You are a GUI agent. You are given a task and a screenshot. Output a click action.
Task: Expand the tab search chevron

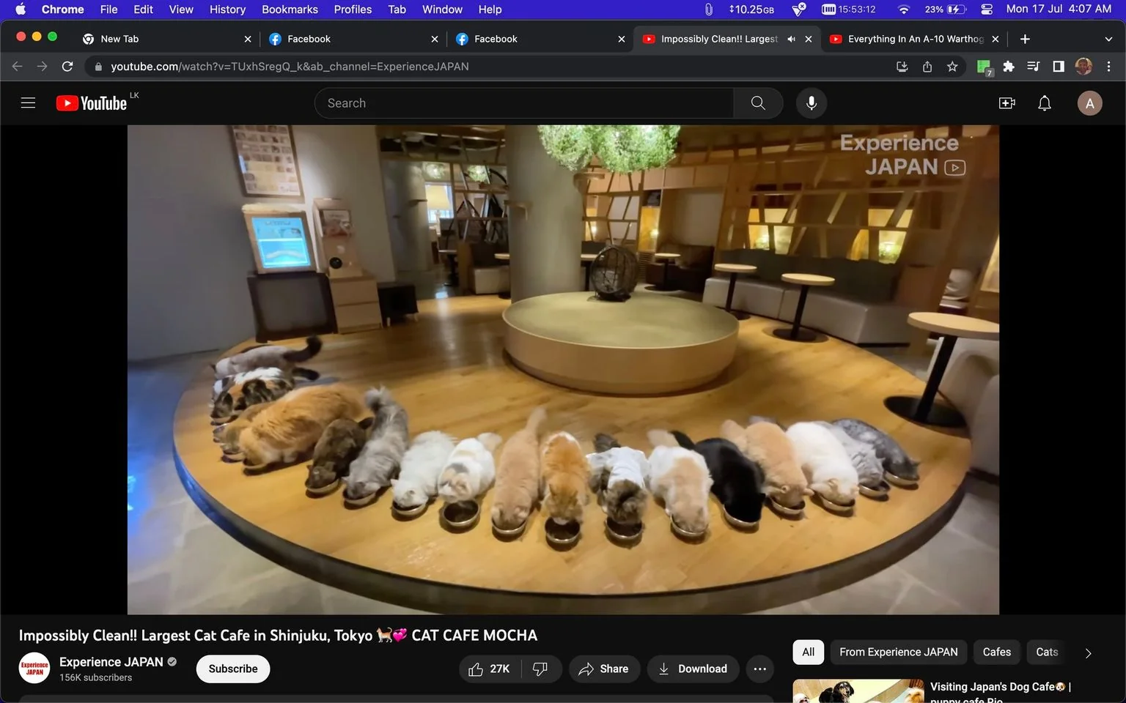pyautogui.click(x=1108, y=39)
